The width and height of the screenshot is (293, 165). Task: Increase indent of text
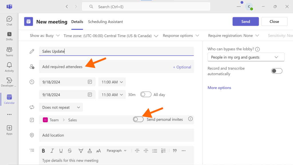(146, 151)
